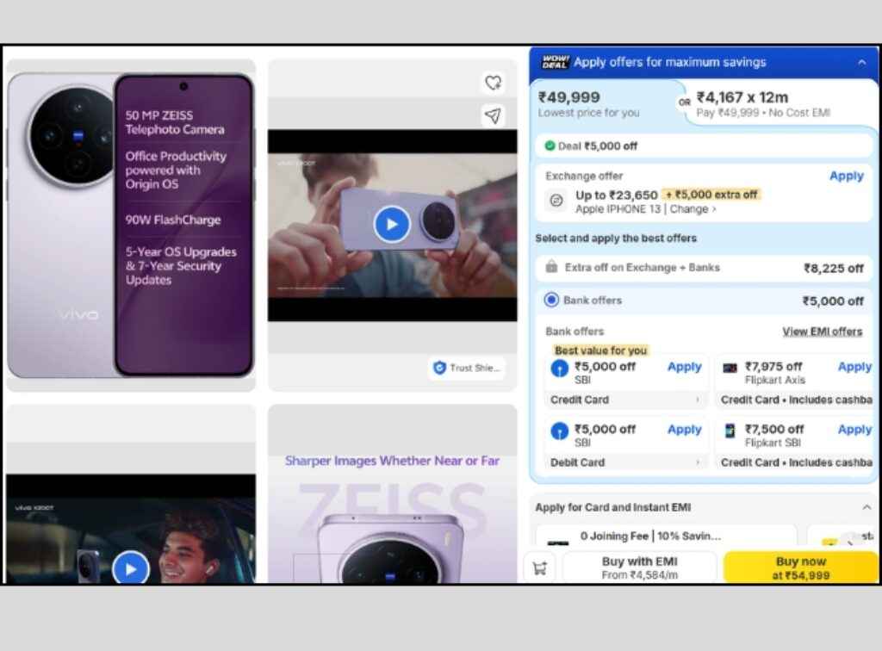This screenshot has width=882, height=651.
Task: Open the Change link for the exchange phone
Action: (x=693, y=209)
